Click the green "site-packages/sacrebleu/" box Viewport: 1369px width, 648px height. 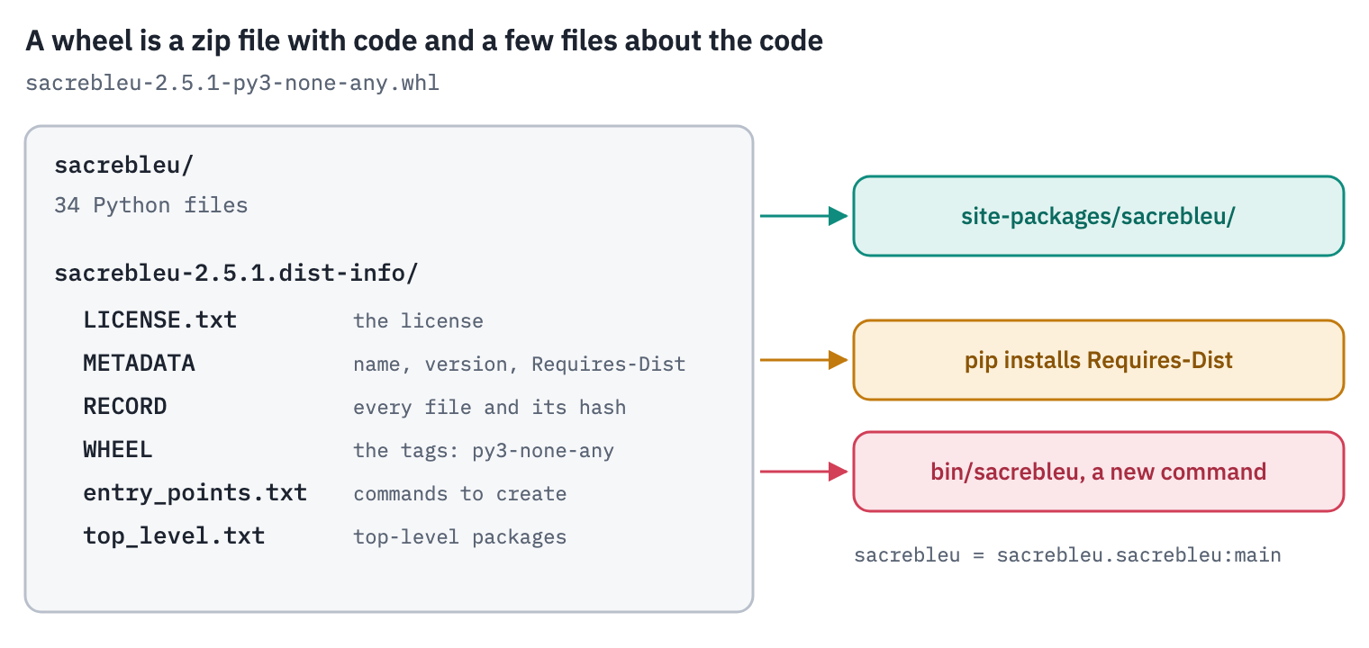(x=1098, y=216)
